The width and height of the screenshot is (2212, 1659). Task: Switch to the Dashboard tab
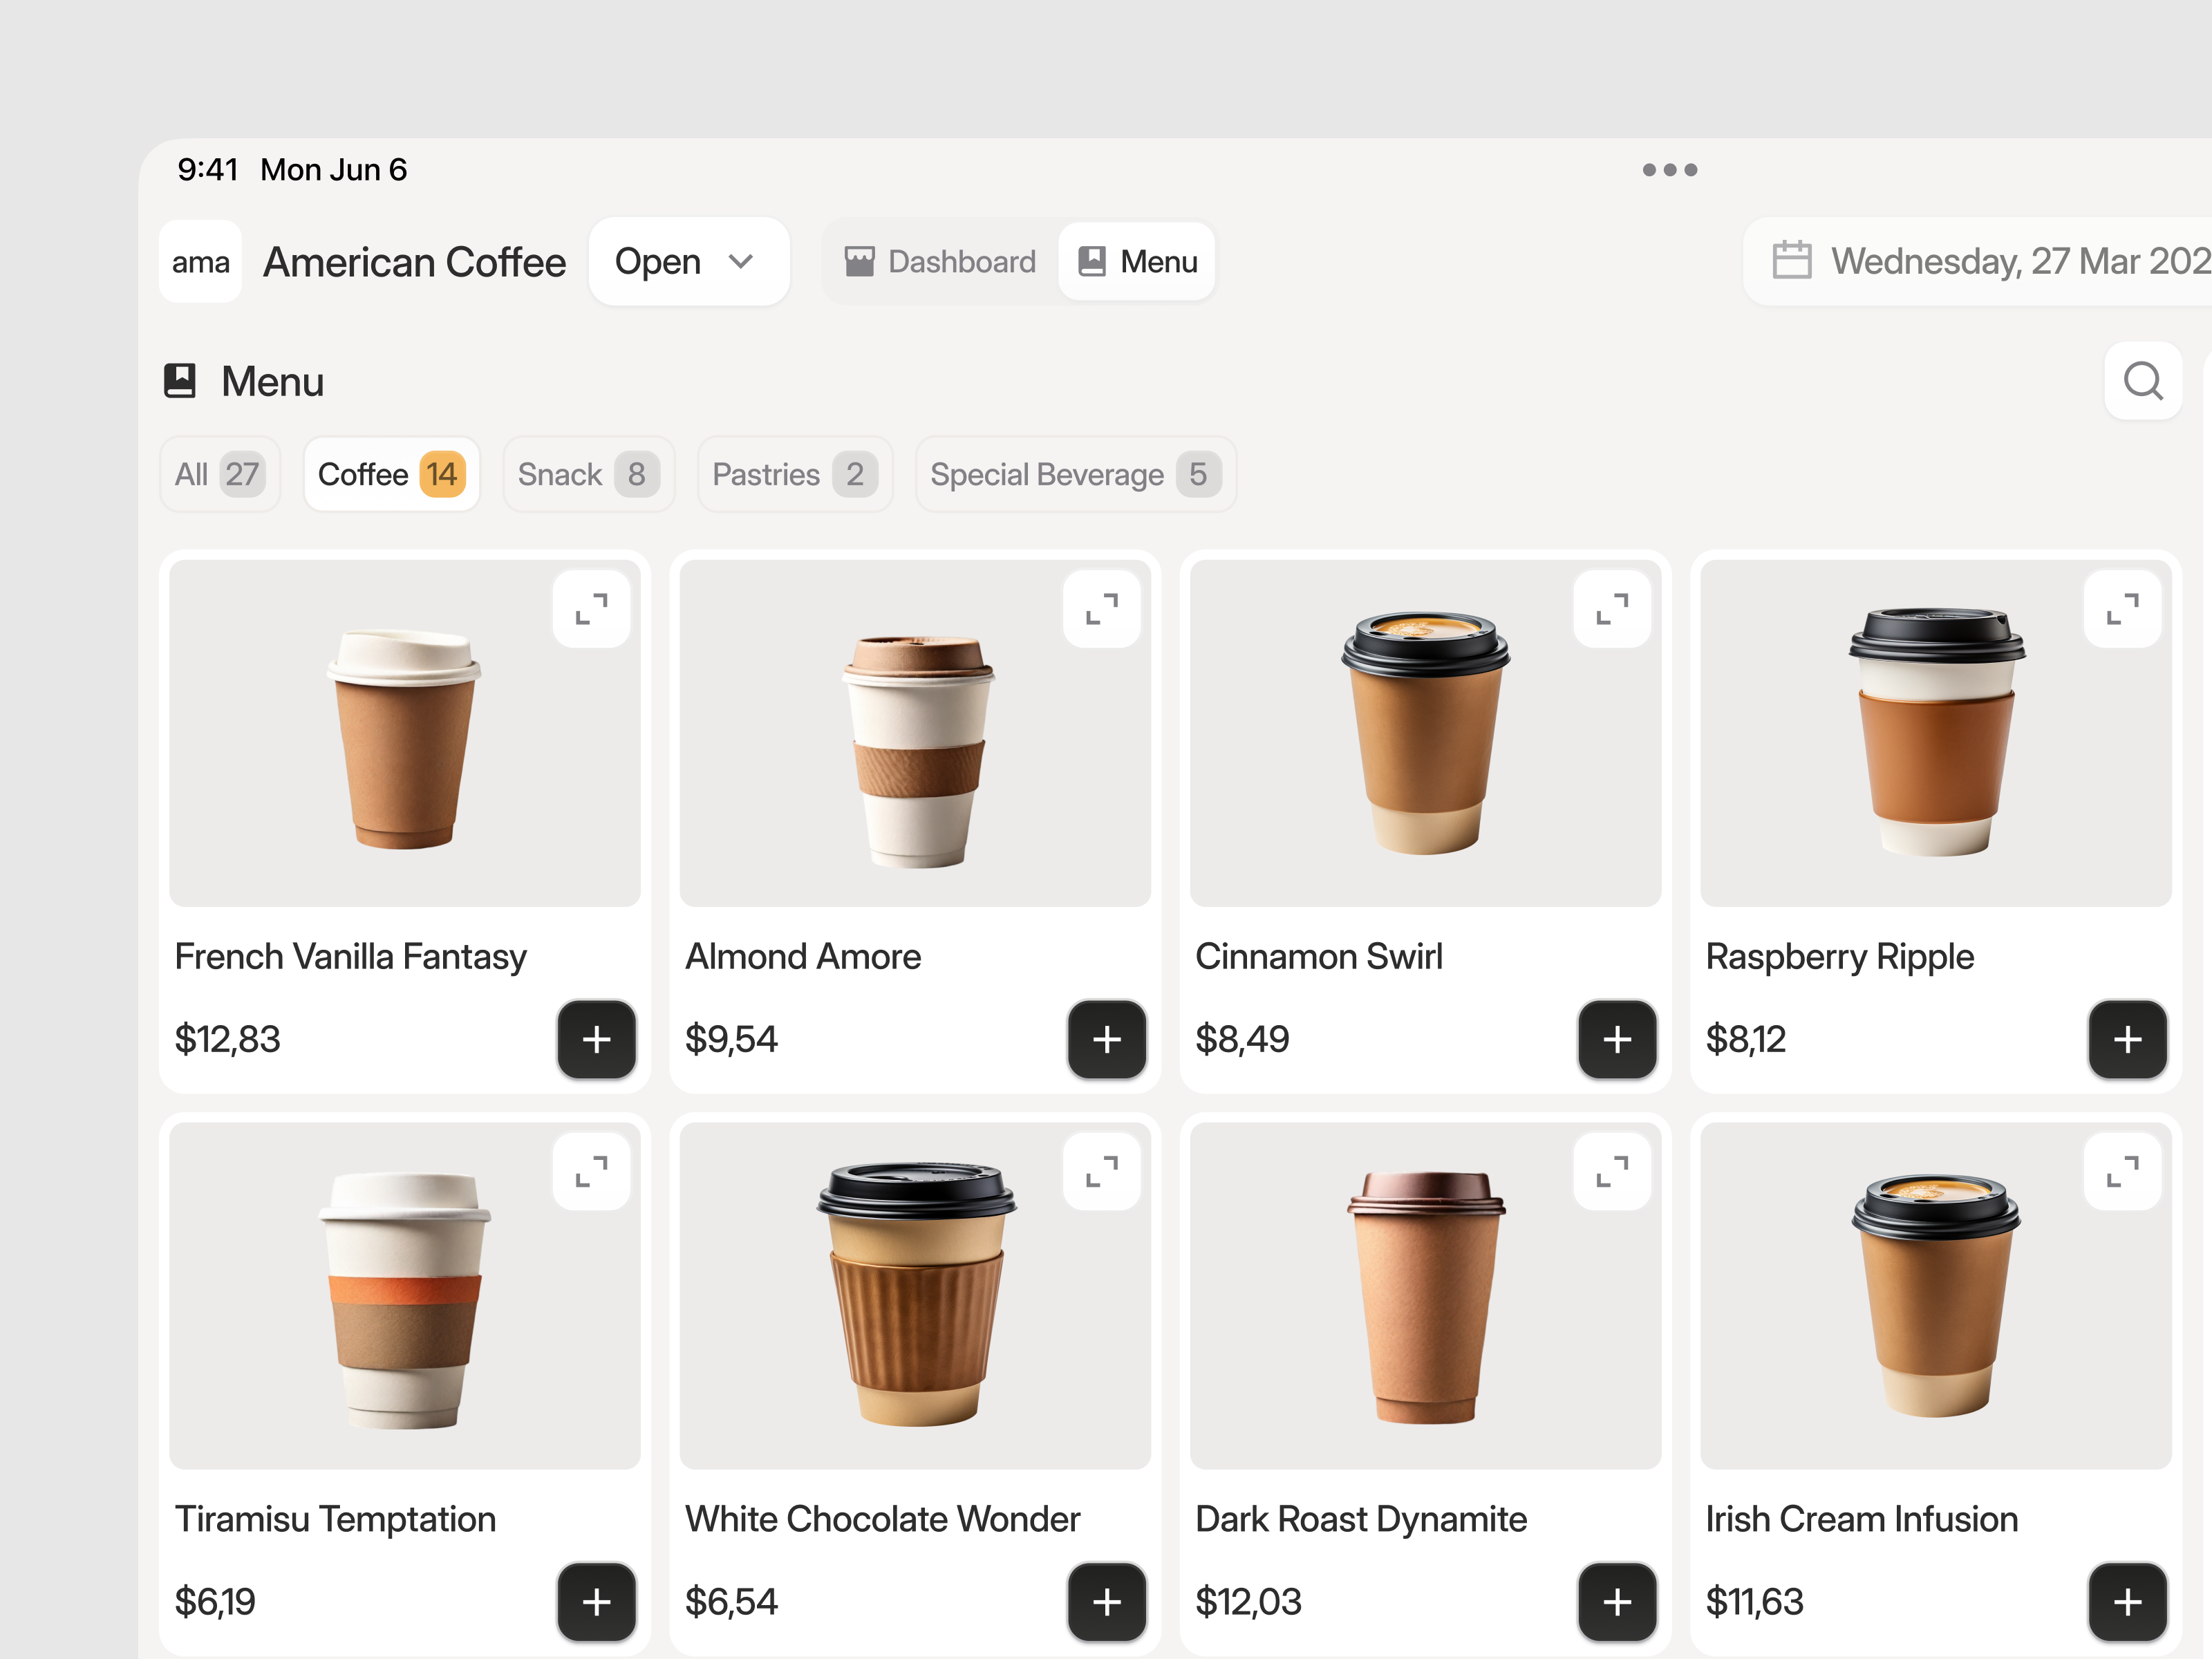[x=938, y=261]
